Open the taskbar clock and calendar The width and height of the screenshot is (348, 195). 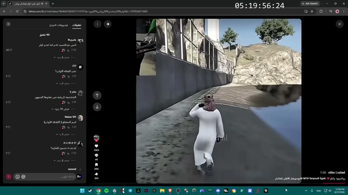340,191
